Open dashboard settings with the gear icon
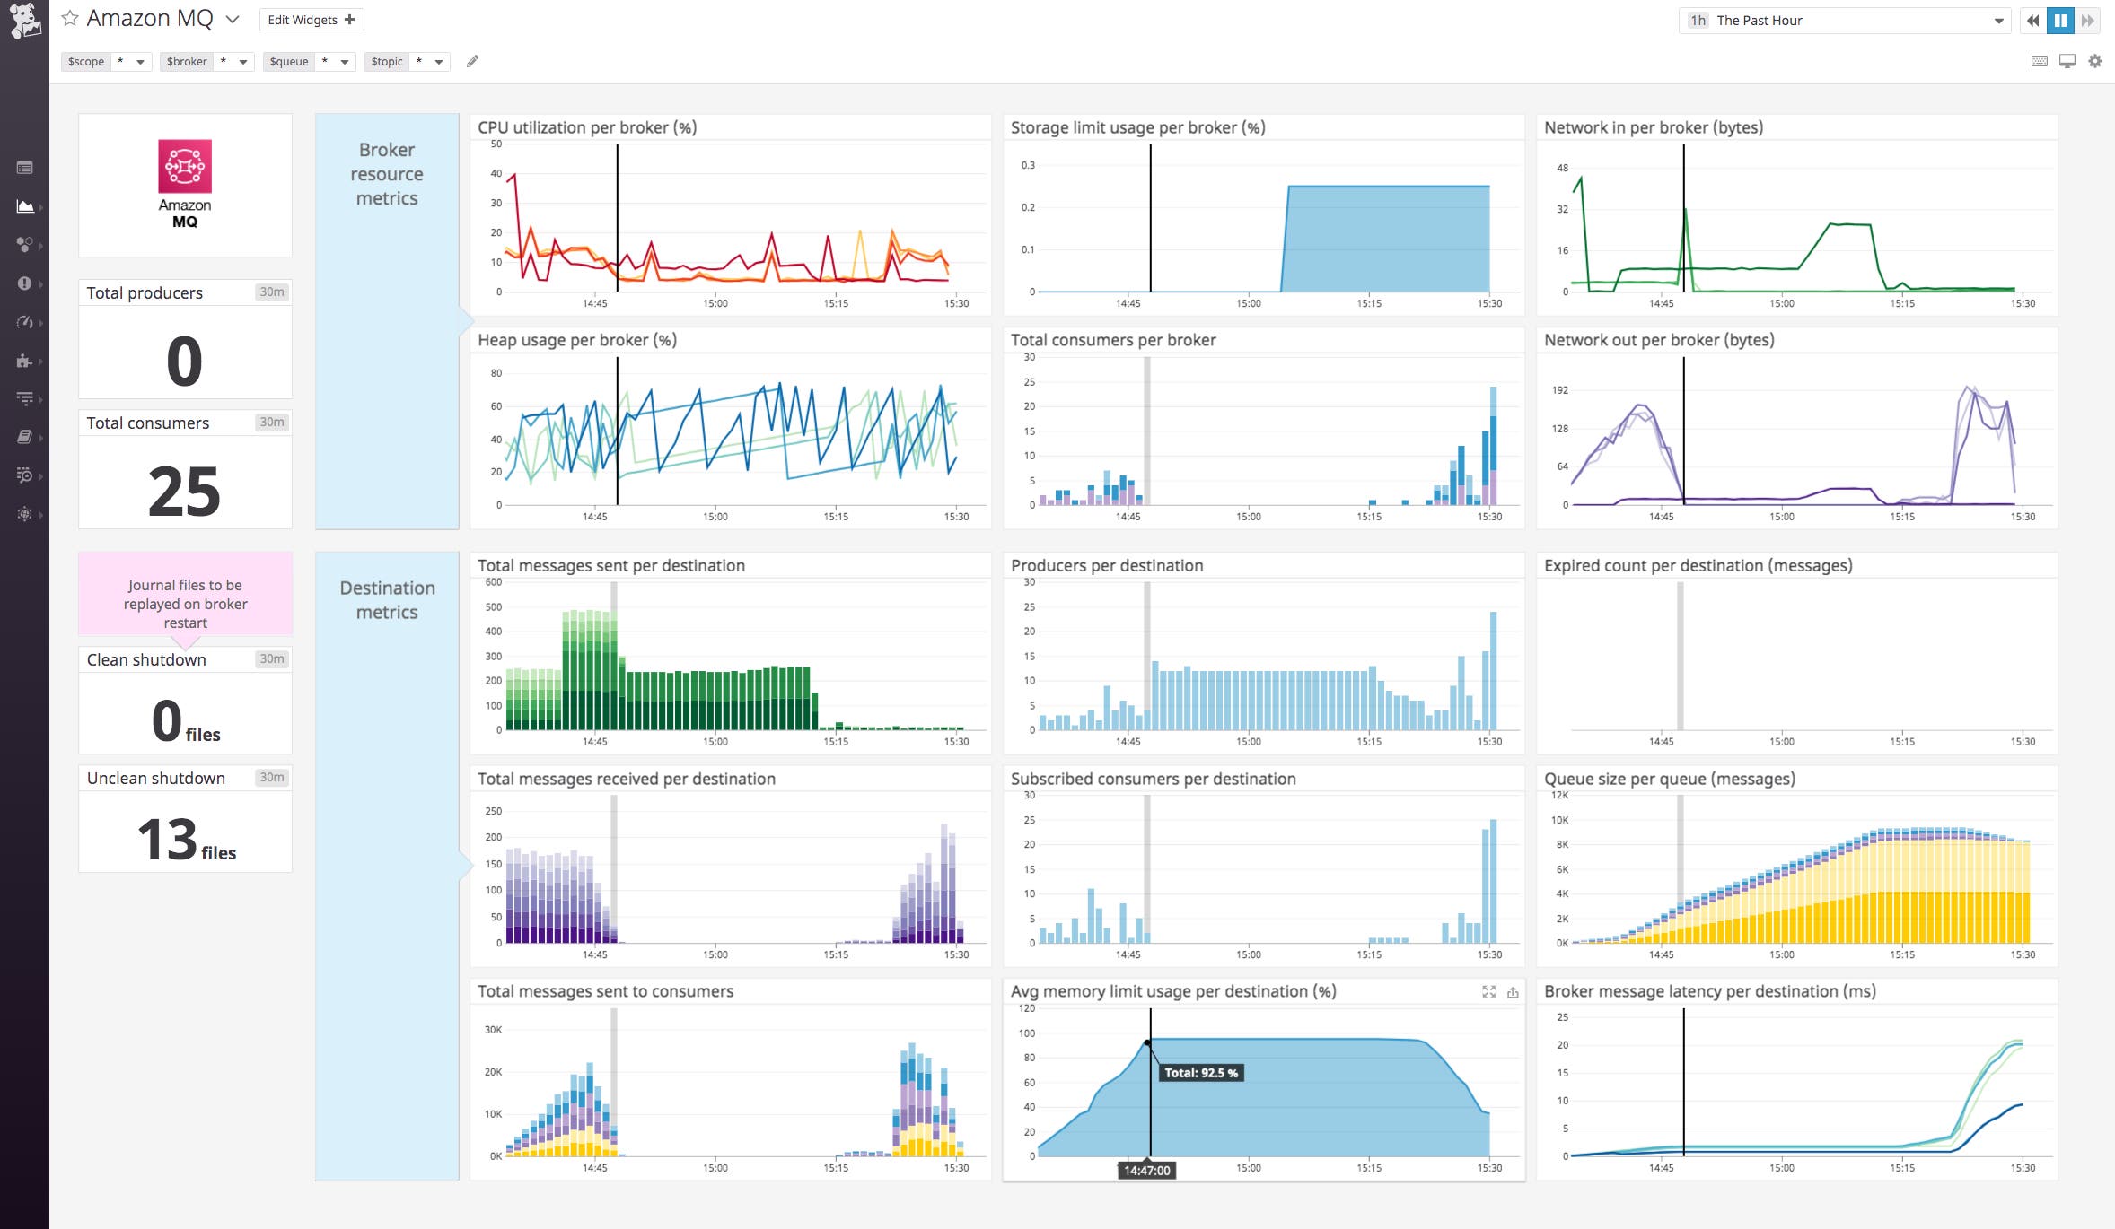This screenshot has height=1229, width=2115. click(2097, 61)
